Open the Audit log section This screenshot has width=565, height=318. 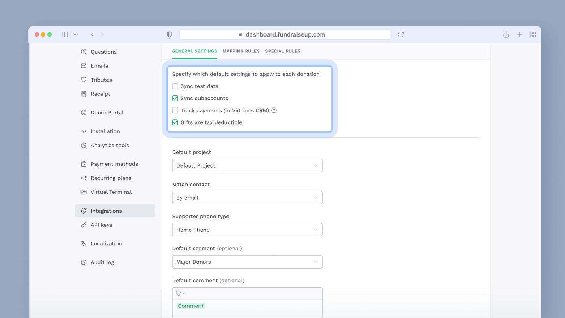click(x=83, y=262)
